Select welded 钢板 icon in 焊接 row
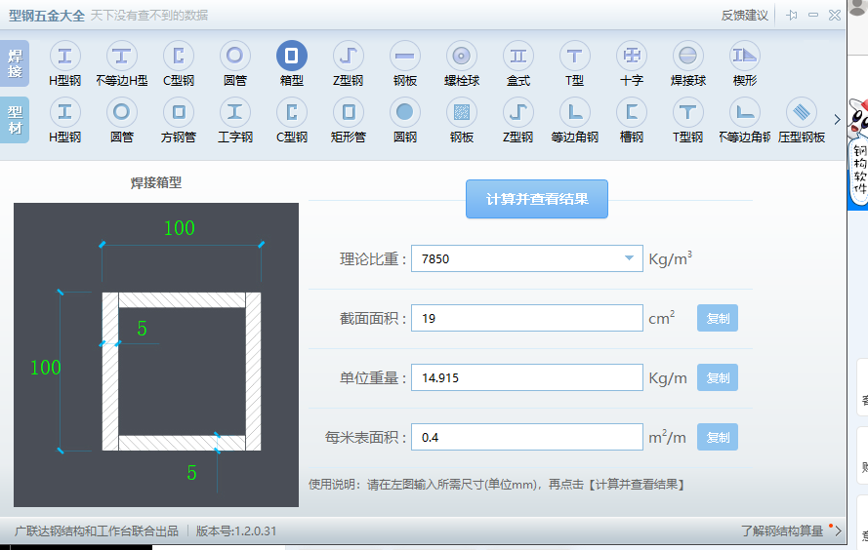The height and width of the screenshot is (550, 868). click(405, 56)
